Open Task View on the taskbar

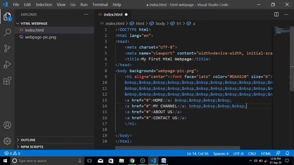coord(90,161)
